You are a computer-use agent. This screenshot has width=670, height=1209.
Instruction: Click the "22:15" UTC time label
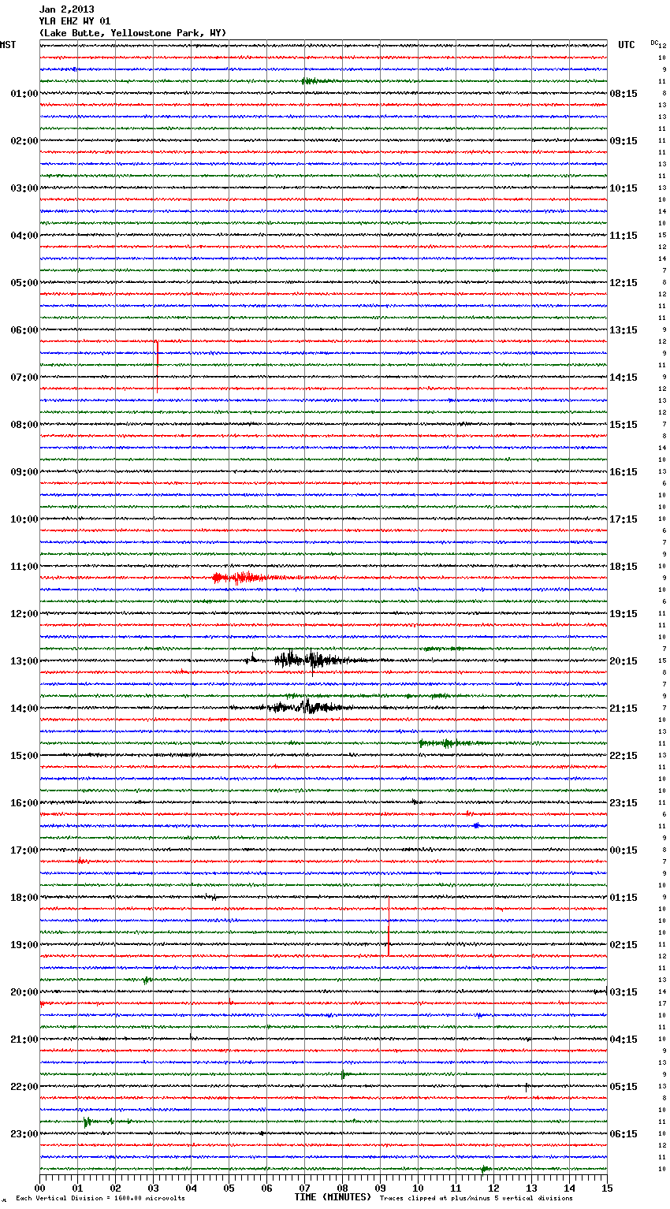pyautogui.click(x=623, y=756)
